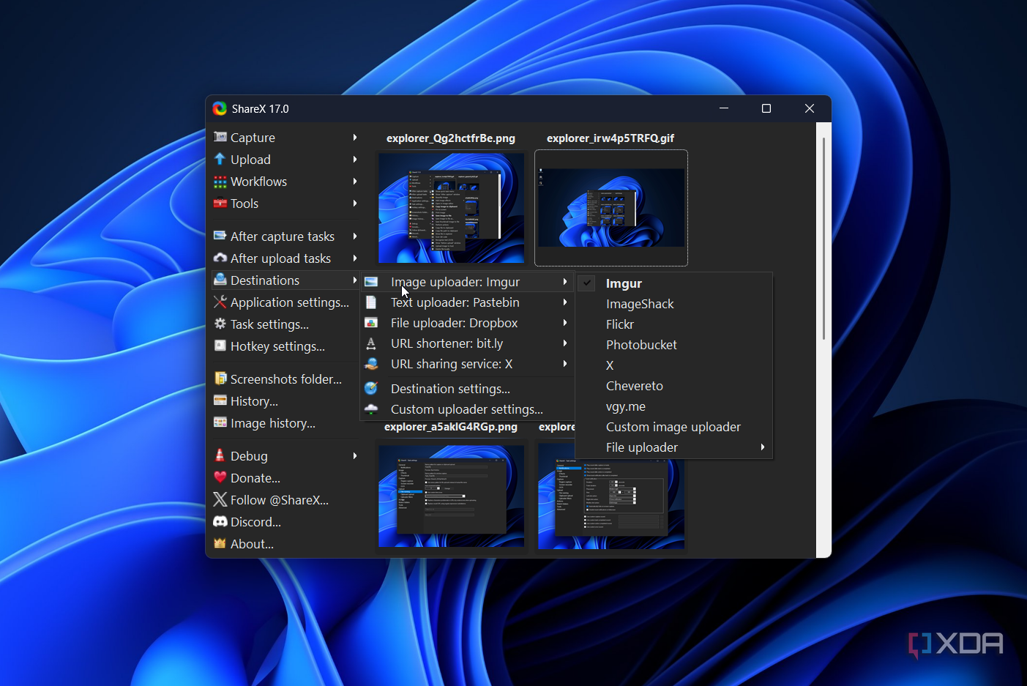Select Flickr as image uploader
Image resolution: width=1027 pixels, height=686 pixels.
pyautogui.click(x=673, y=324)
